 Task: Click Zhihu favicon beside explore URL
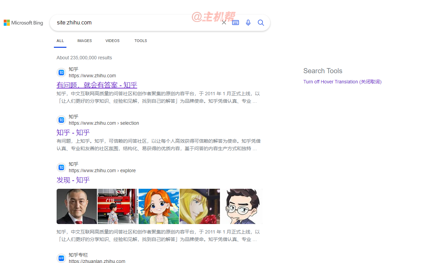(x=61, y=167)
